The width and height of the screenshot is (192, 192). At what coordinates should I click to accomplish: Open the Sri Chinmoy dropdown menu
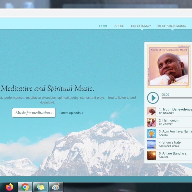(x=141, y=26)
